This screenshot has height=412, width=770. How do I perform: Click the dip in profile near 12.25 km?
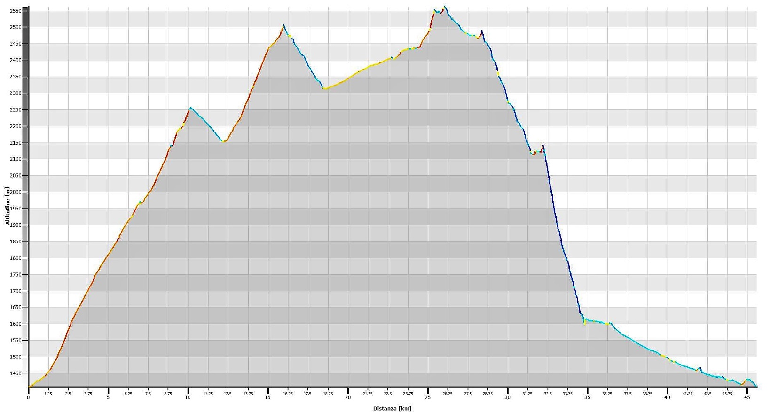point(224,141)
